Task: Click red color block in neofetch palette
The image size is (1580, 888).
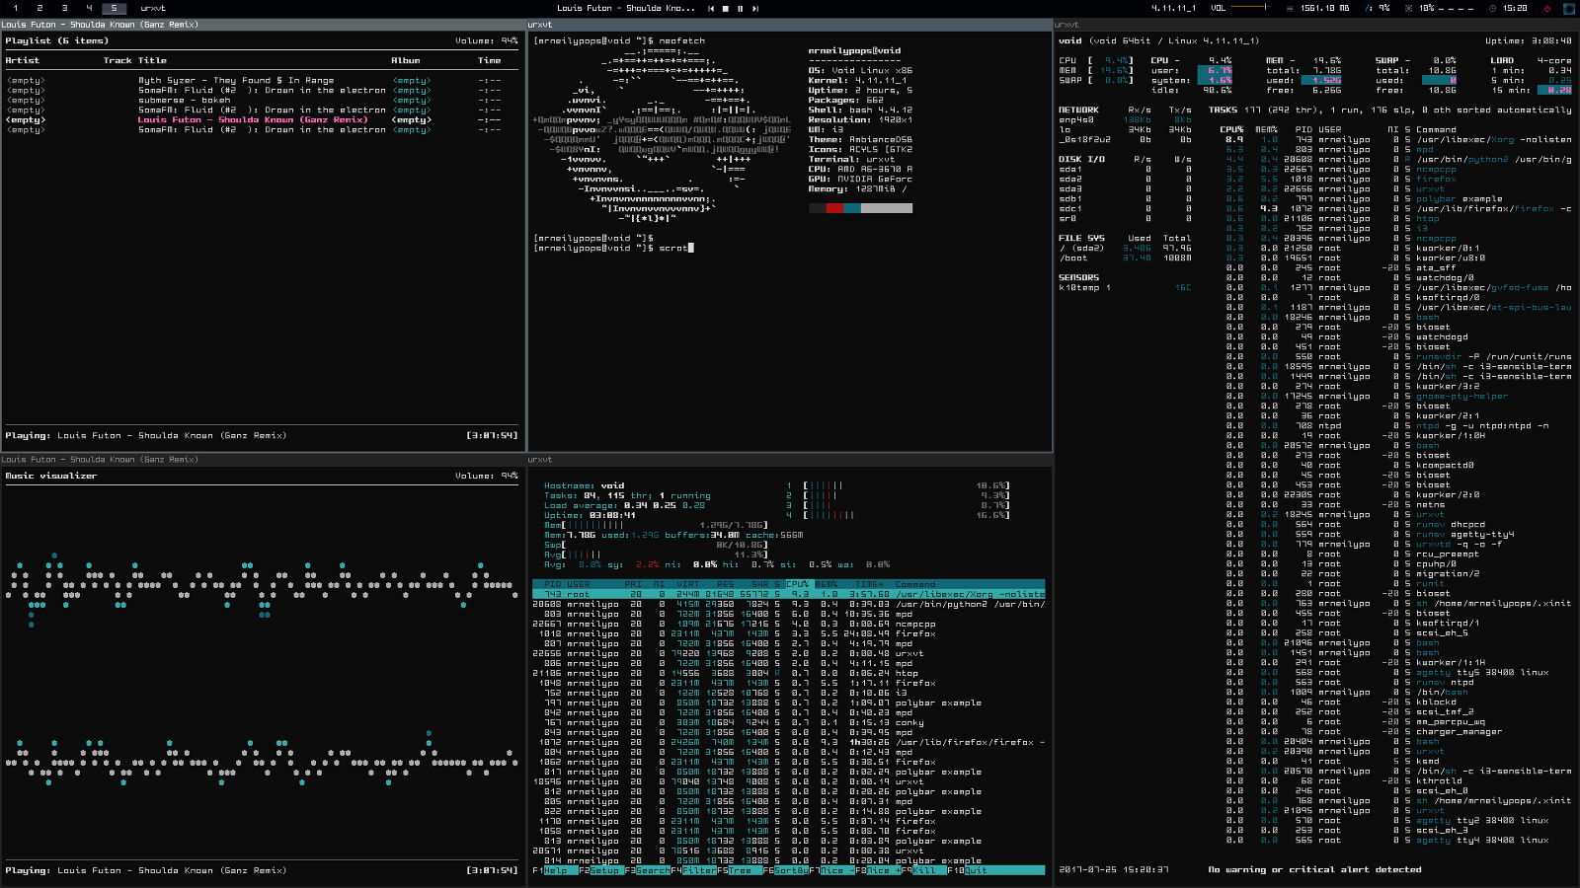Action: coord(834,208)
